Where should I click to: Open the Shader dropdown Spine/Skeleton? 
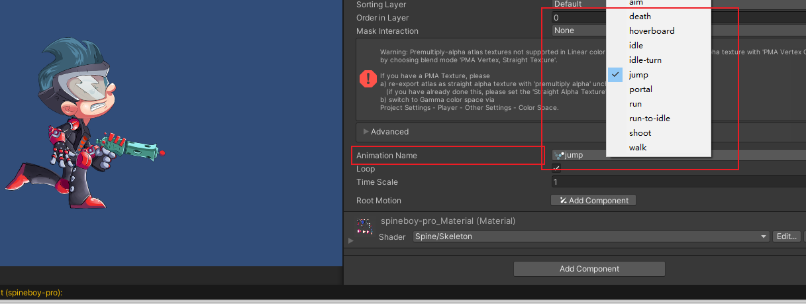(x=591, y=236)
